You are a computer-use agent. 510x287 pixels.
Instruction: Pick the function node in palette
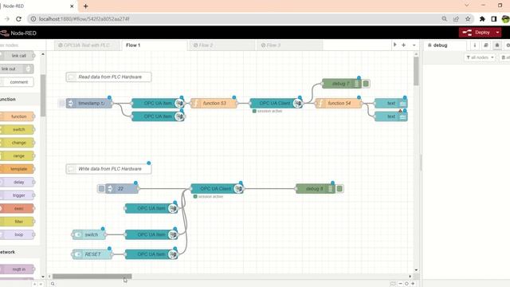17,116
